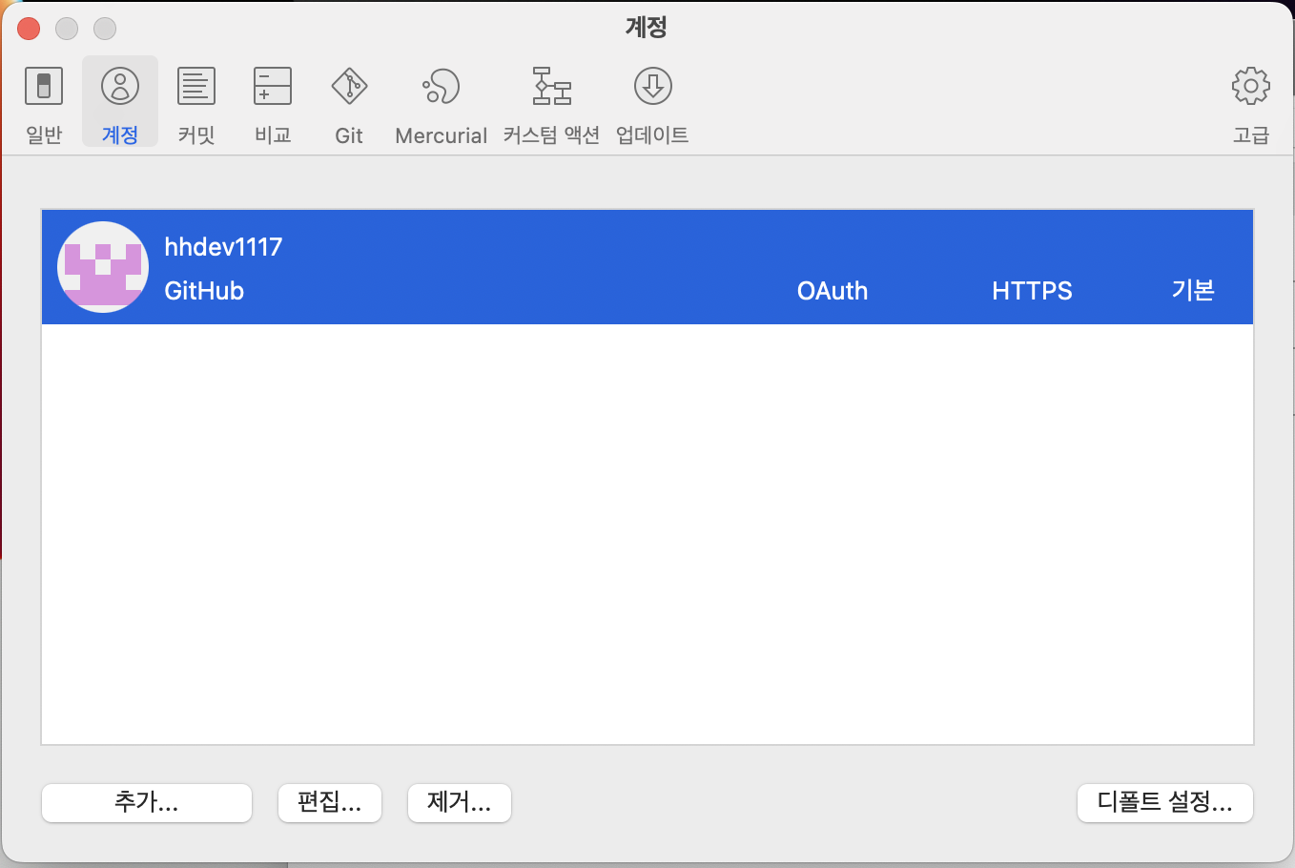1295x868 pixels.
Task: Click the GitHub host label
Action: [204, 291]
